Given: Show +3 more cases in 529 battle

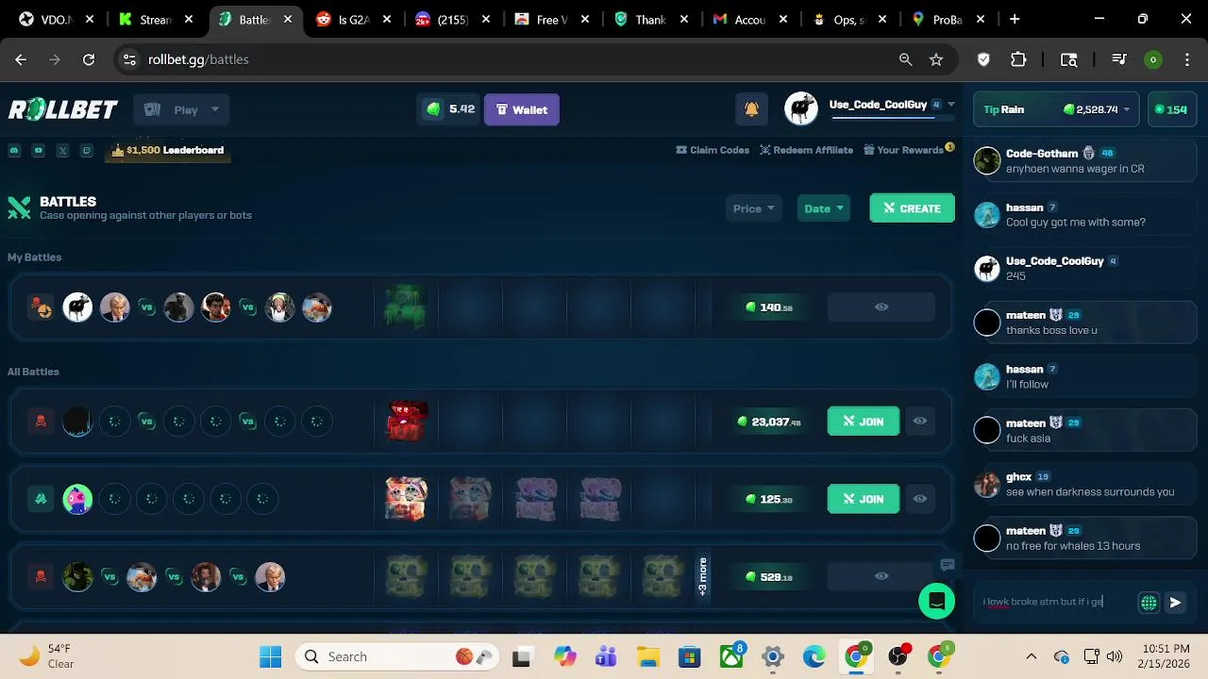Looking at the screenshot, I should click(702, 576).
